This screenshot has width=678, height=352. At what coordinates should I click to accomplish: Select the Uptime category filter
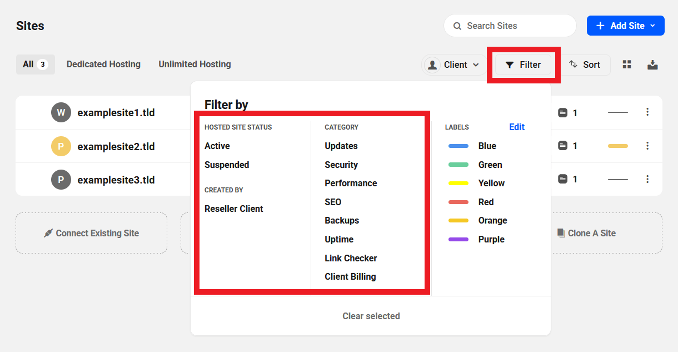[339, 239]
